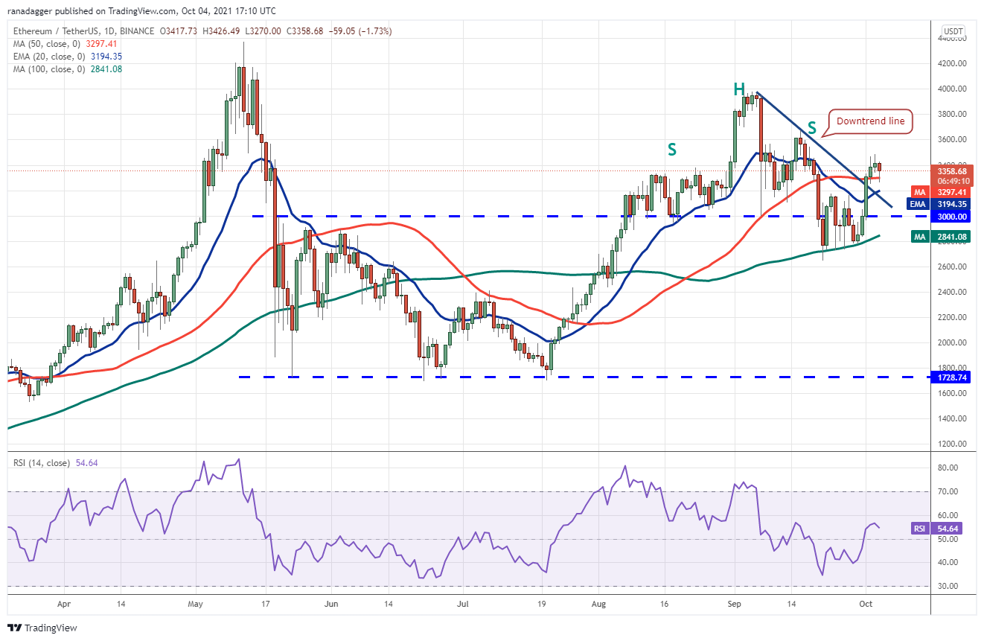Viewport: 984px width, 641px height.
Task: Click the 80.00 RSI axis label
Action: coord(948,468)
